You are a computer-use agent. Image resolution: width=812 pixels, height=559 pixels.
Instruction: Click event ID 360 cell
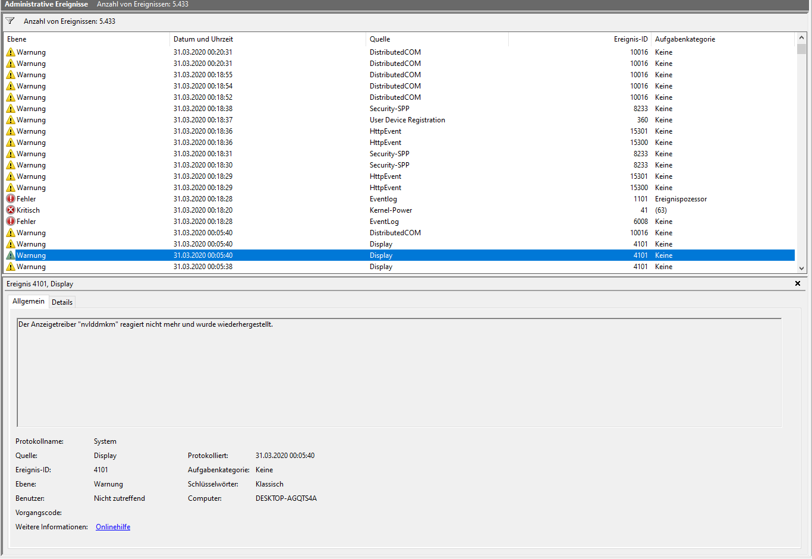click(643, 120)
